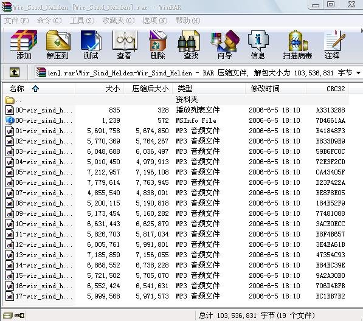363x321 pixels.
Task: Maximize the WinRAR window
Action: point(331,4)
